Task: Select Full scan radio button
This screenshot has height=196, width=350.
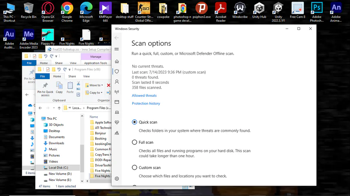Action: tap(135, 142)
